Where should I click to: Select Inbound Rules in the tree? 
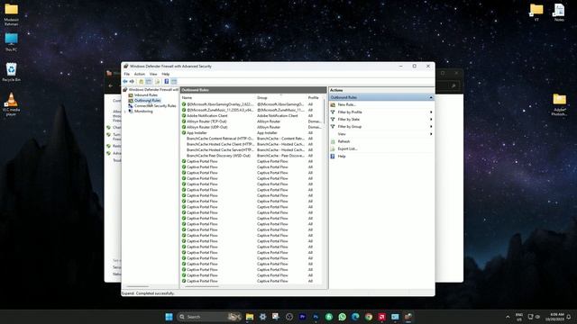(x=146, y=95)
